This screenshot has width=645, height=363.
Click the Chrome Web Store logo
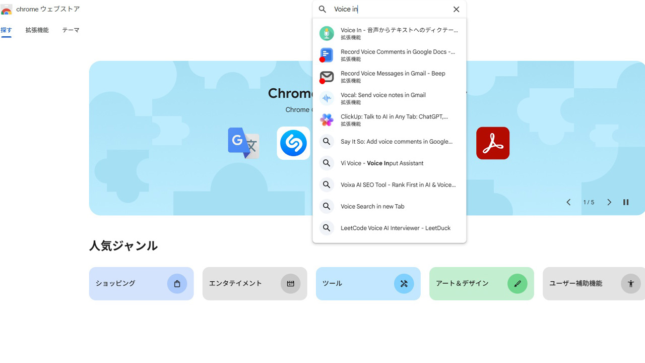click(7, 9)
